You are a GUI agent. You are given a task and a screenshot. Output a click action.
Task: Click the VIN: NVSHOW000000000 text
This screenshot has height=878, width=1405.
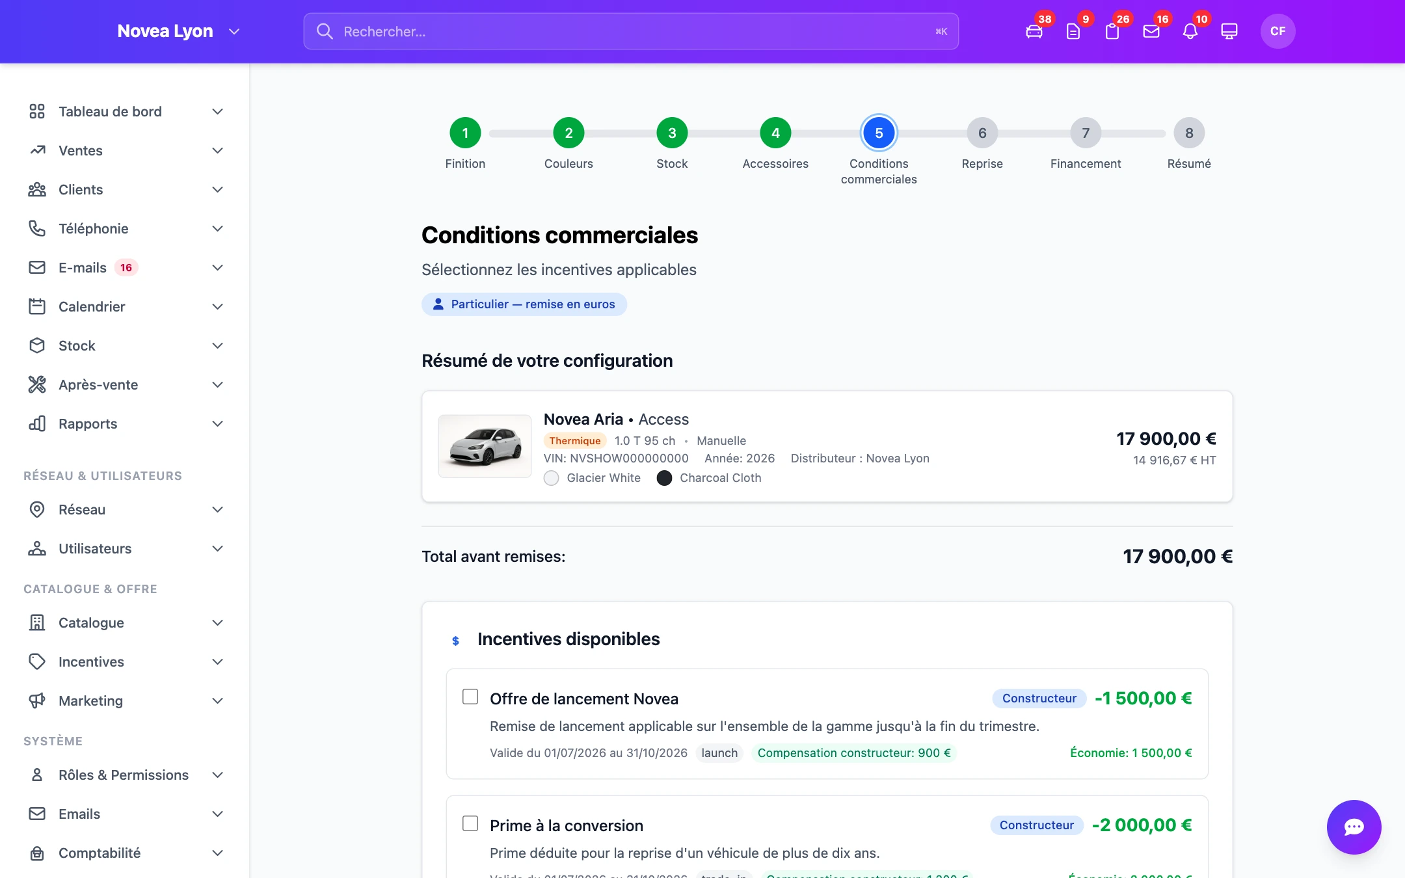616,458
